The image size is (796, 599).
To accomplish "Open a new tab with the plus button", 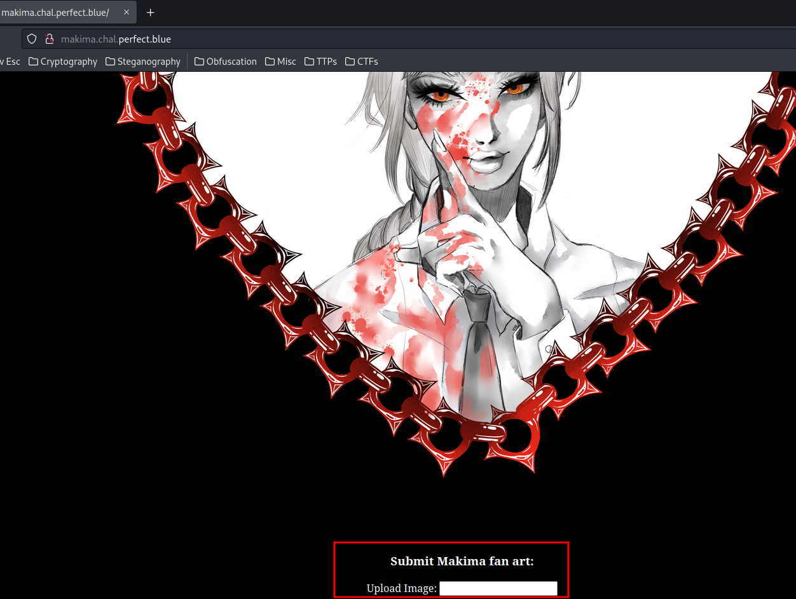I will tap(151, 13).
